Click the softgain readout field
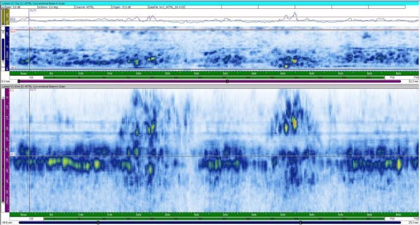The width and height of the screenshot is (420, 225). click(x=20, y=7)
